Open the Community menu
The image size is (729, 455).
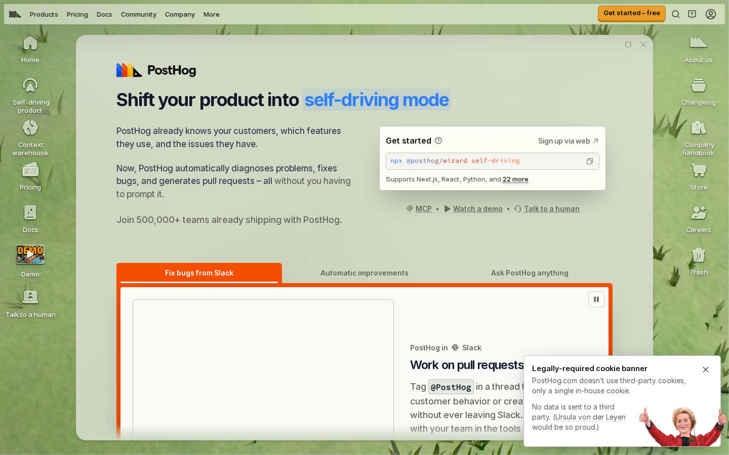click(x=139, y=14)
